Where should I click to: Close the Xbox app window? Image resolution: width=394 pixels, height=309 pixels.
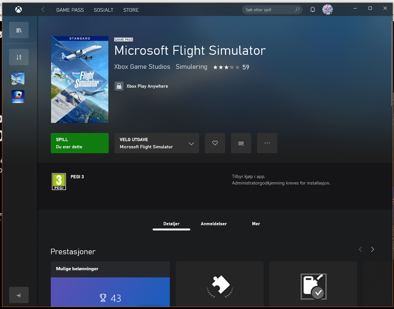click(x=385, y=8)
